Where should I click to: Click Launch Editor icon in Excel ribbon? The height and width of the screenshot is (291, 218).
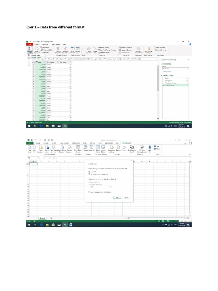point(103,147)
